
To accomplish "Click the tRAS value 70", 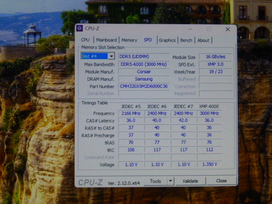I will 131,142.
